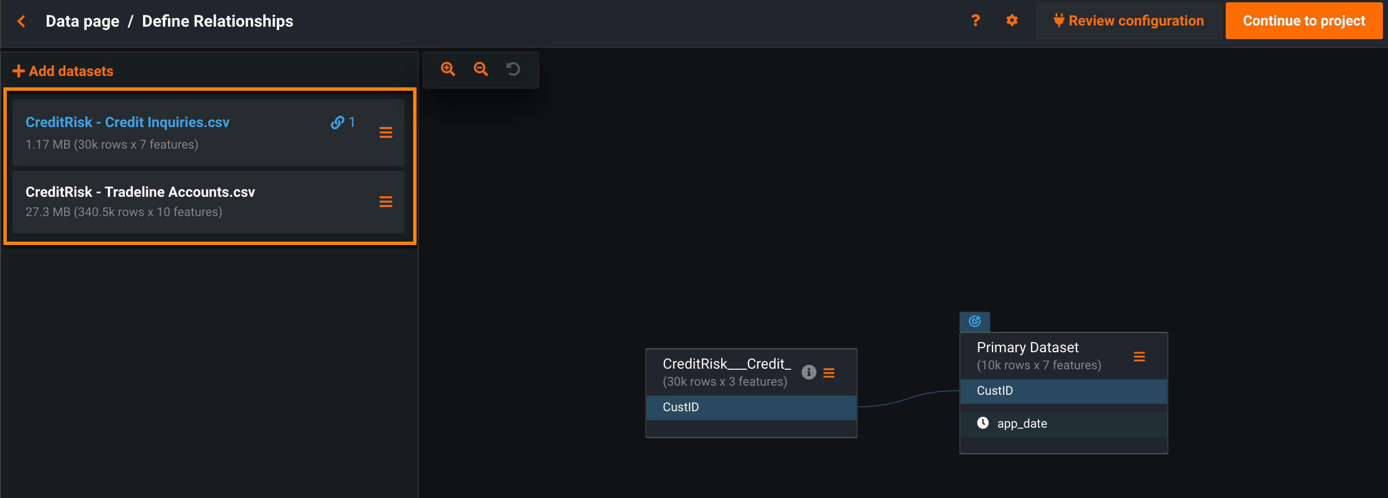The height and width of the screenshot is (498, 1388).
Task: Open the Primary Dataset node menu
Action: [1139, 357]
